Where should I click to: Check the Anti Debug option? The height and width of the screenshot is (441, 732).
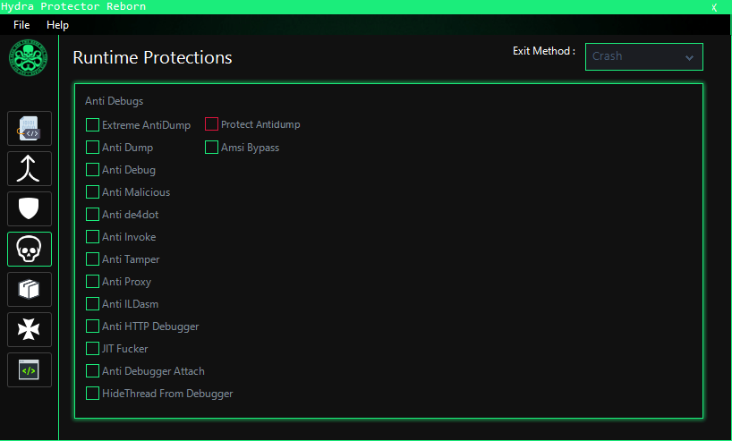(x=93, y=170)
